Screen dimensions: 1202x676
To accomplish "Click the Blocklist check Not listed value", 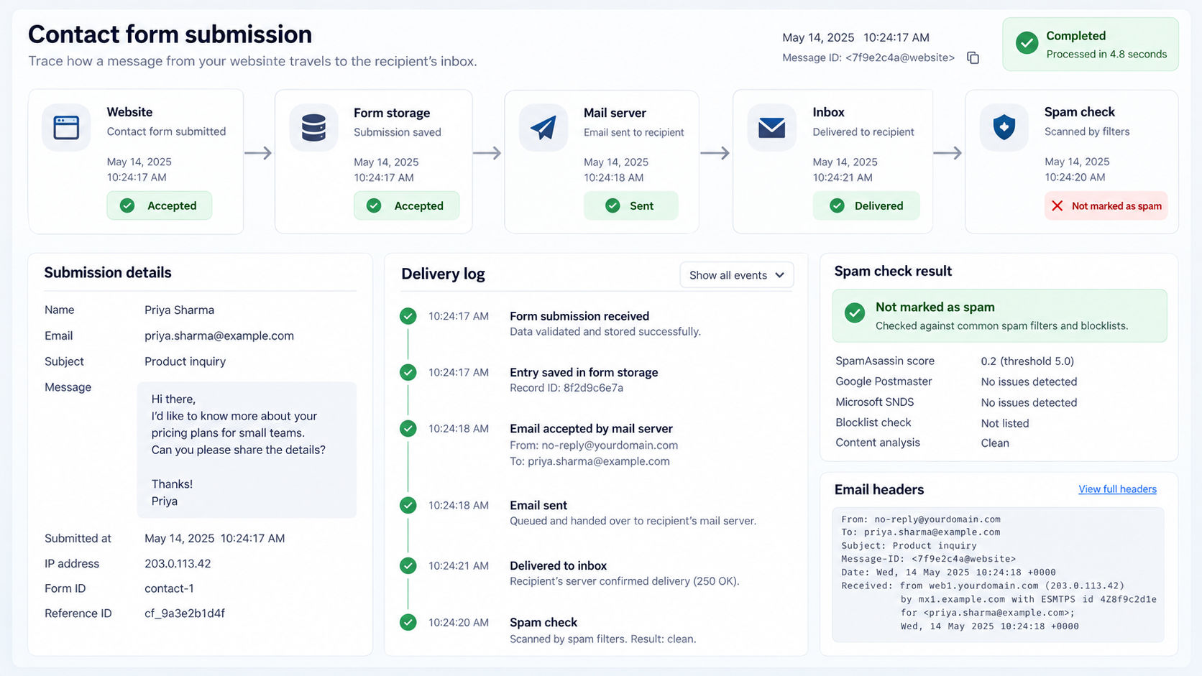I will pos(1005,423).
